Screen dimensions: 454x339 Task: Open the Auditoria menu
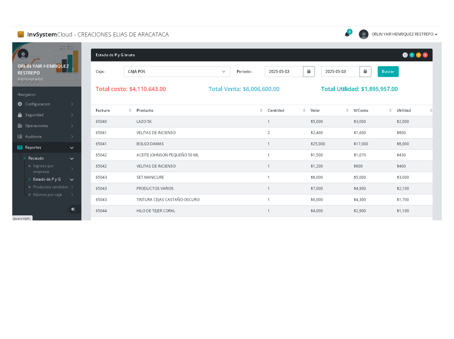(x=46, y=137)
